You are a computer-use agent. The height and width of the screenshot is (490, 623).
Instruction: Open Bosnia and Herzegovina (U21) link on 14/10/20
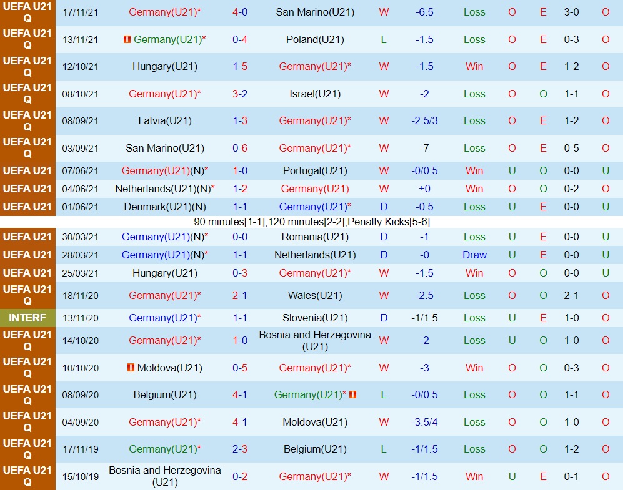pos(315,340)
